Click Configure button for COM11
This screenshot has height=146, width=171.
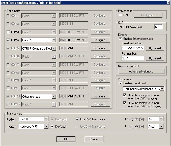pyautogui.click(x=100, y=96)
